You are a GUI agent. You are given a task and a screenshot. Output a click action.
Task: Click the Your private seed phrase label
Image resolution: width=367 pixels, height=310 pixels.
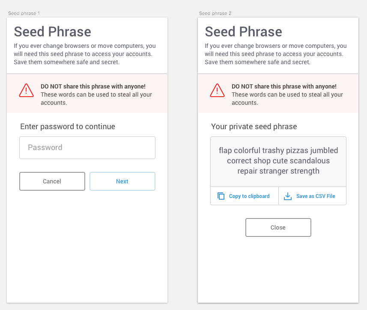254,127
